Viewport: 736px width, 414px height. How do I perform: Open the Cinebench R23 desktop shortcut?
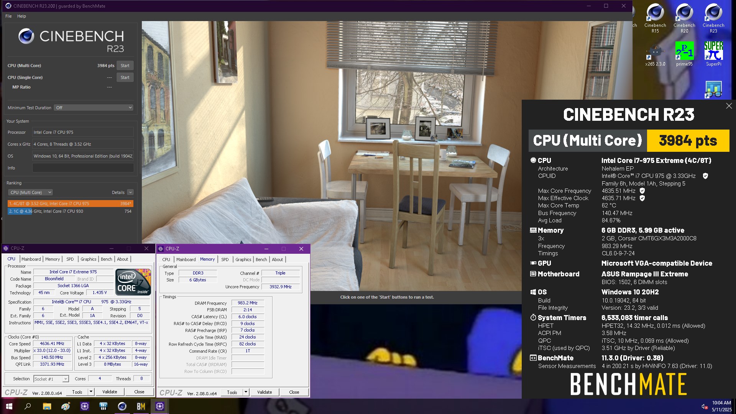point(713,18)
